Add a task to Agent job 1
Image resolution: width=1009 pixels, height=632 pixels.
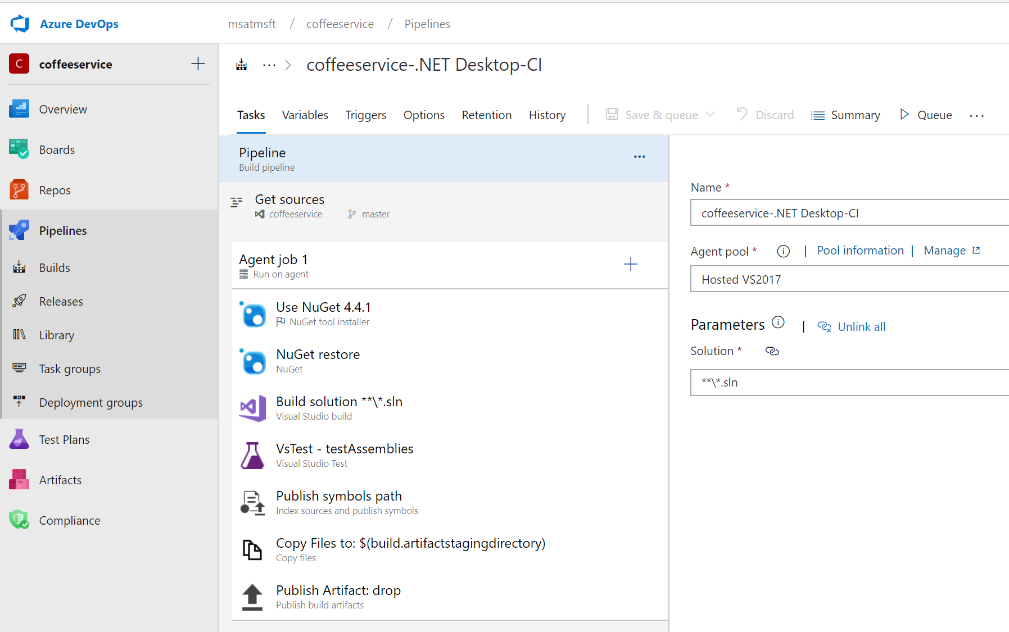click(x=631, y=264)
